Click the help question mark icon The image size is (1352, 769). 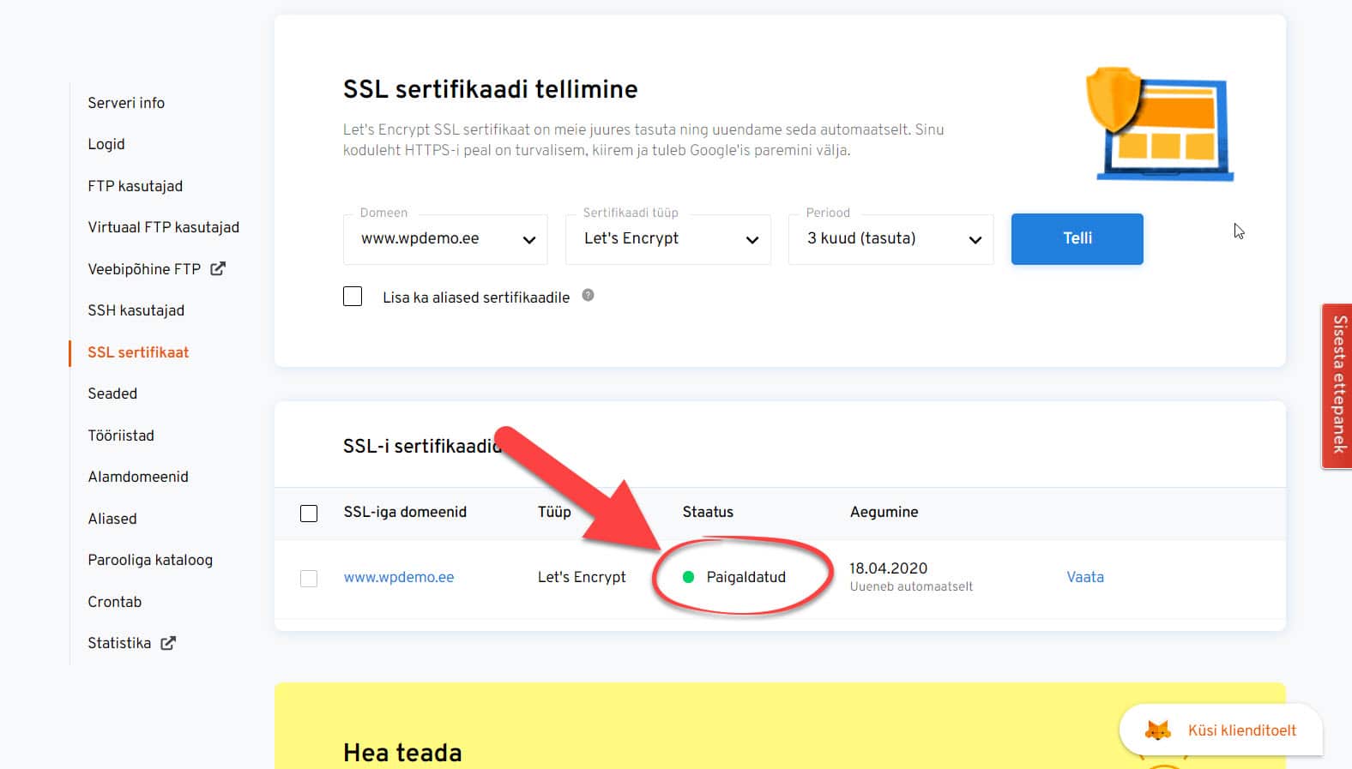[588, 295]
